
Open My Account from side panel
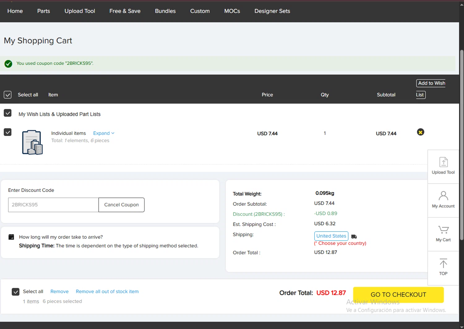[x=443, y=200]
